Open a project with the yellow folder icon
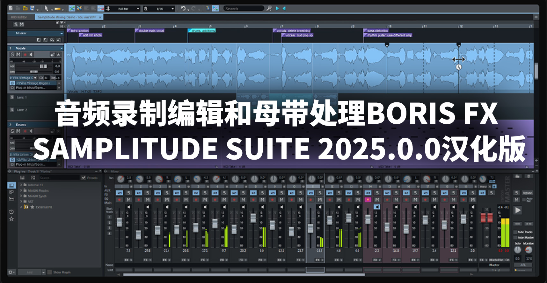 pyautogui.click(x=25, y=9)
